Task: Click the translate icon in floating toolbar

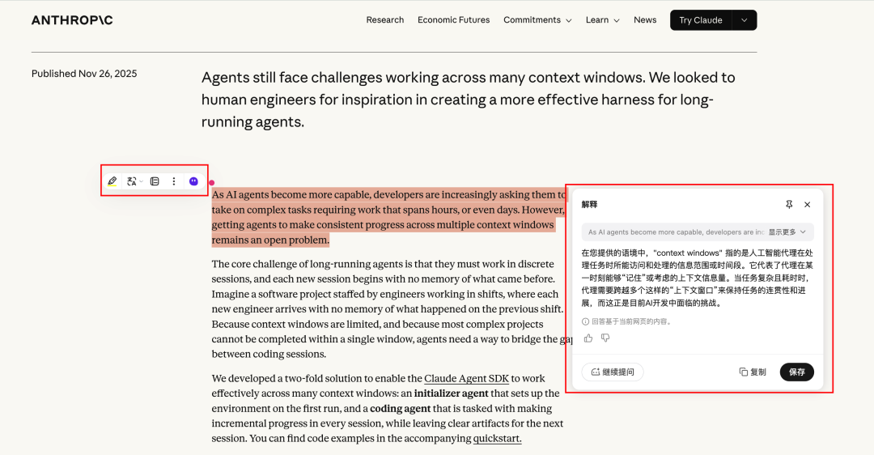Action: (x=132, y=181)
